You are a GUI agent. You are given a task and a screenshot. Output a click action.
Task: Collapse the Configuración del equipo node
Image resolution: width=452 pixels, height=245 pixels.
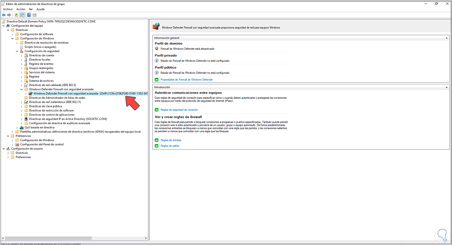pos(4,26)
